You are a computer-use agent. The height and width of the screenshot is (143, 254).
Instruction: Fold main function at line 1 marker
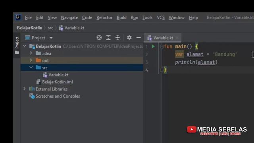(x=162, y=47)
